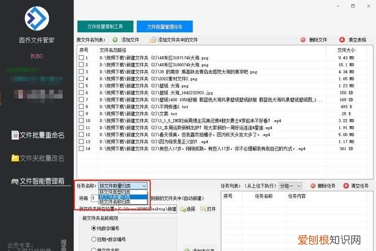The width and height of the screenshot is (376, 251).
Task: Click the 序号 column header in file list
Action: [83, 50]
